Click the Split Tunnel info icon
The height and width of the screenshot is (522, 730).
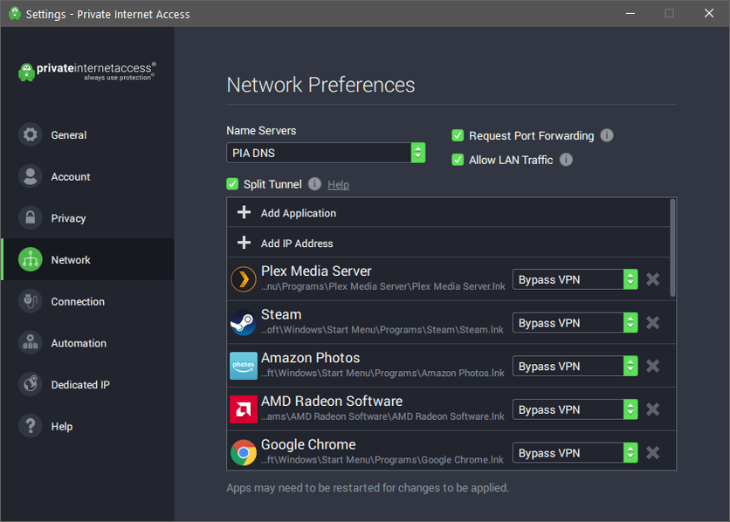[314, 184]
